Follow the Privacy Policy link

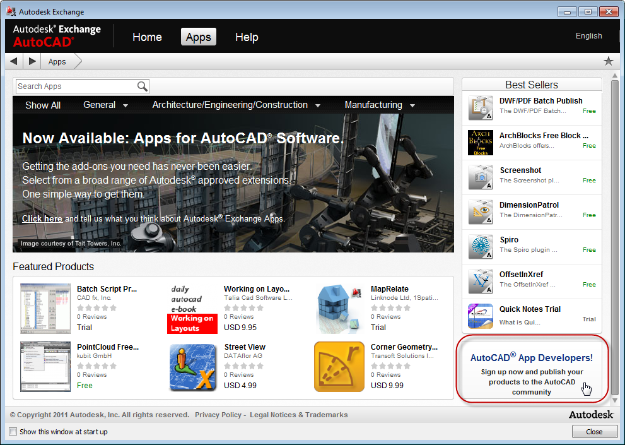218,415
